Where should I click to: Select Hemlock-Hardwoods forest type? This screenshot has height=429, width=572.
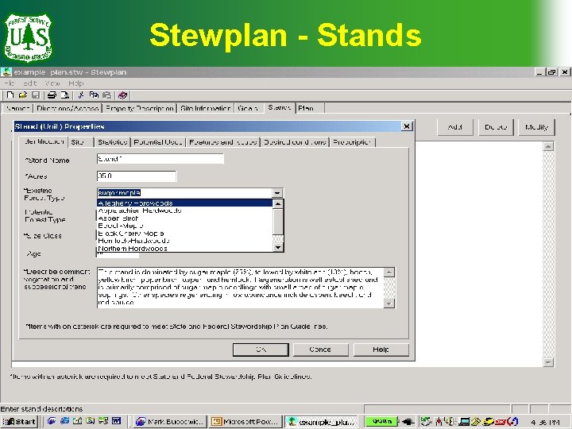pyautogui.click(x=185, y=241)
